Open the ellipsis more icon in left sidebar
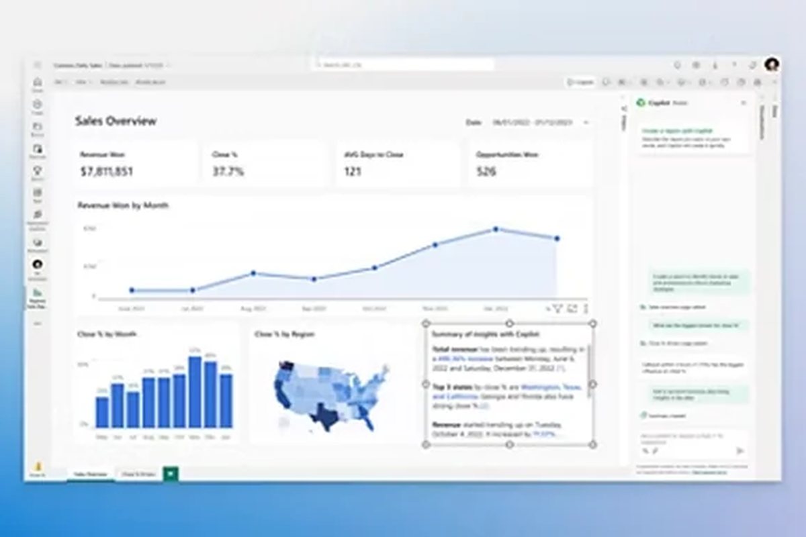 pyautogui.click(x=38, y=324)
